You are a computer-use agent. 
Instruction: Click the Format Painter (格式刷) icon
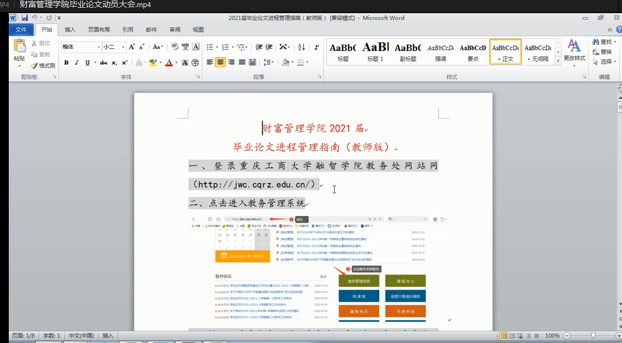[34, 66]
